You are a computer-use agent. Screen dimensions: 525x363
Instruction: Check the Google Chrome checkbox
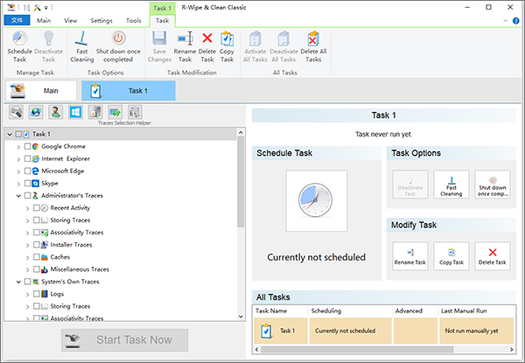(x=27, y=147)
